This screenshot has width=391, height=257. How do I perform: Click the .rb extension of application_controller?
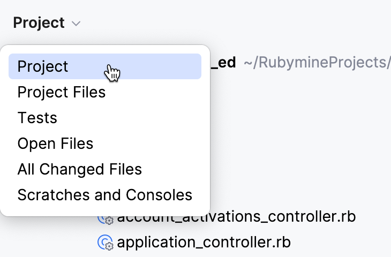tap(282, 243)
